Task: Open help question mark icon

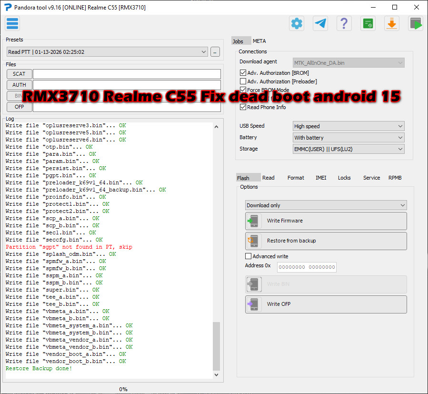Action: 344,23
